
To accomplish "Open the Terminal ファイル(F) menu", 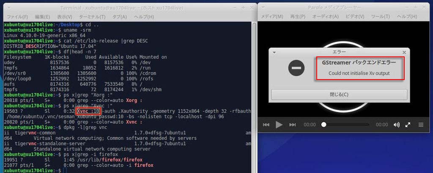I will tap(17, 17).
